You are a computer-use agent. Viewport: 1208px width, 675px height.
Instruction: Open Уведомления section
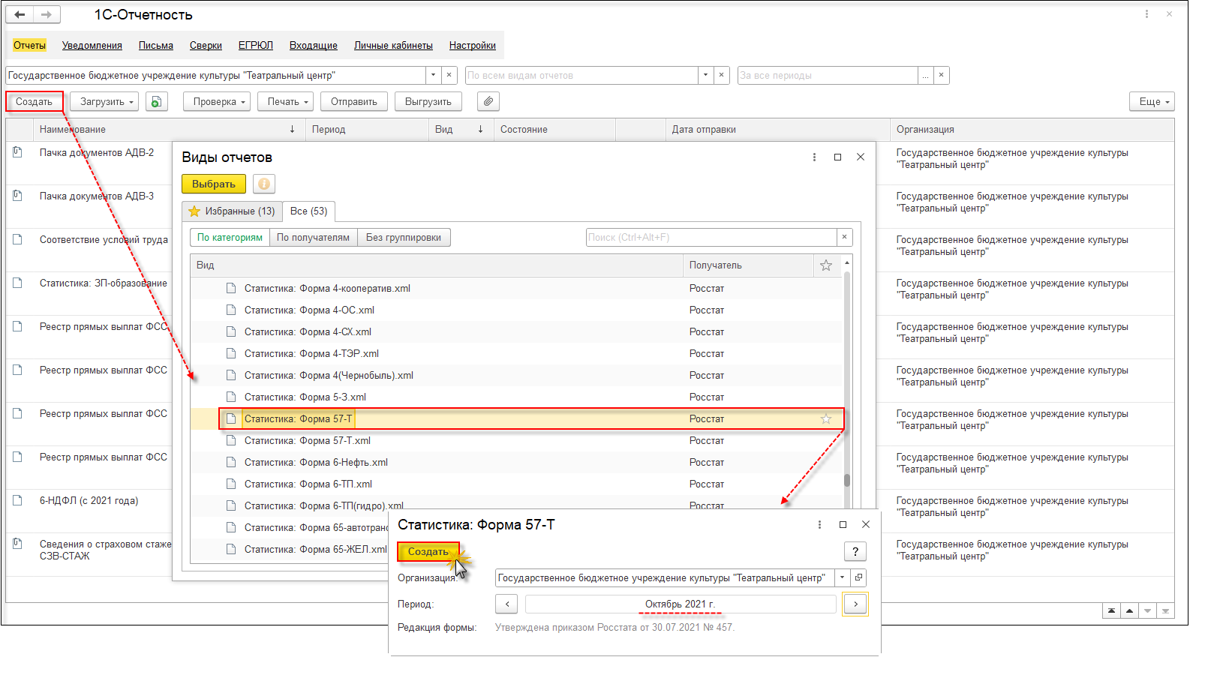click(x=92, y=45)
